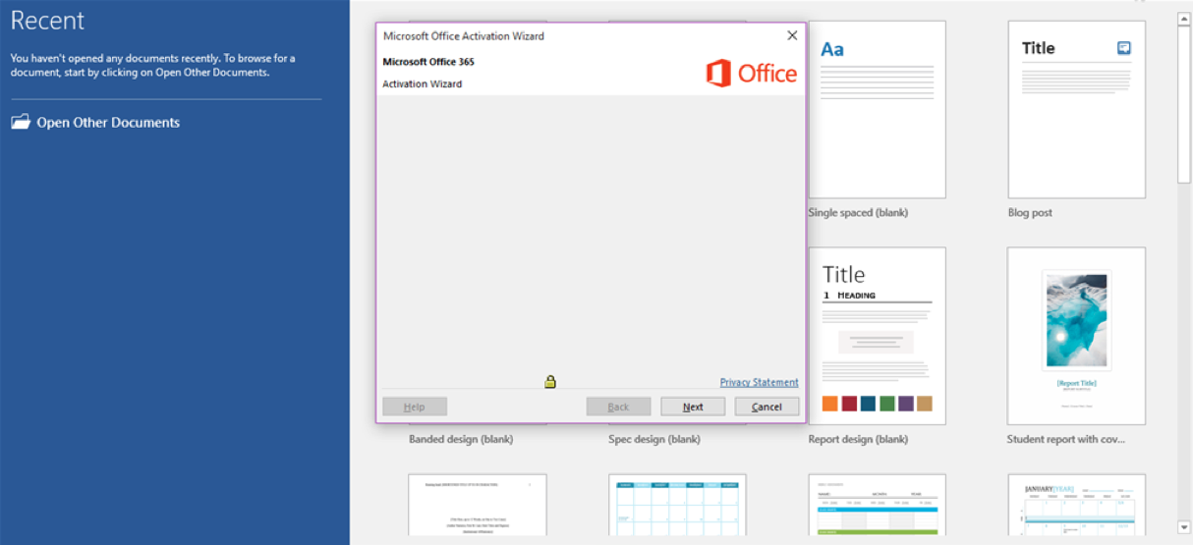This screenshot has width=1193, height=545.
Task: Click scrollbar down arrow in template gallery
Action: click(1184, 527)
